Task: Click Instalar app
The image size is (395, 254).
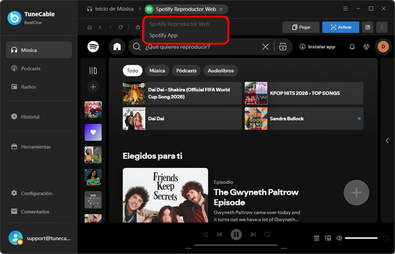Action: pyautogui.click(x=317, y=46)
